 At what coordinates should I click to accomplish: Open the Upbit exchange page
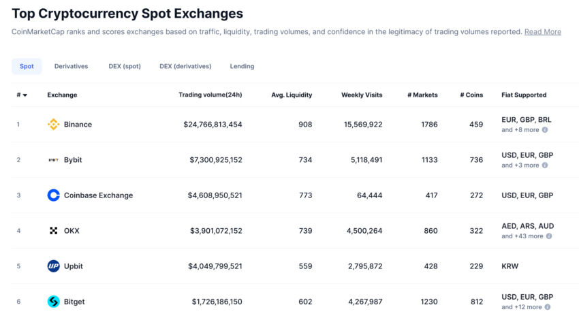[x=73, y=266]
